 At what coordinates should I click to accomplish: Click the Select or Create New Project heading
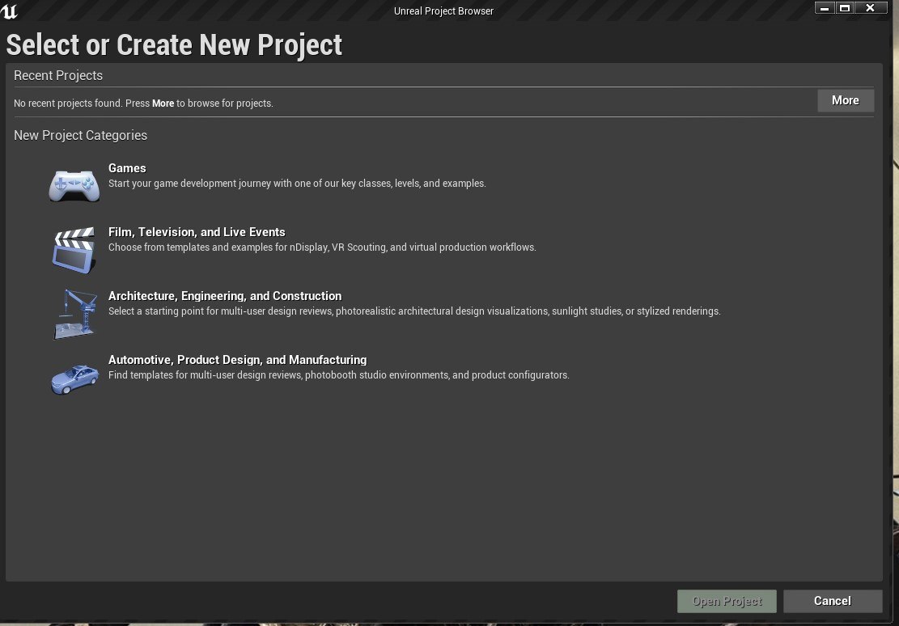coord(174,44)
